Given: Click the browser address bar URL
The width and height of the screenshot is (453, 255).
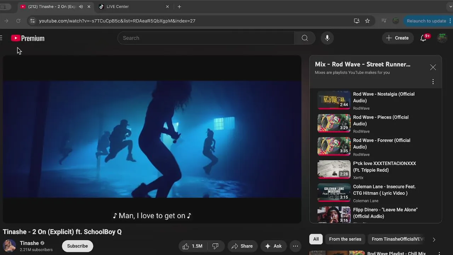Looking at the screenshot, I should click(117, 21).
